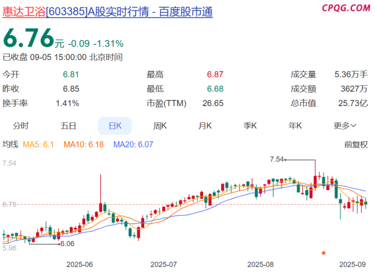375x275 pixels.
Task: Switch to the 分时 chart tab
Action: pos(21,126)
